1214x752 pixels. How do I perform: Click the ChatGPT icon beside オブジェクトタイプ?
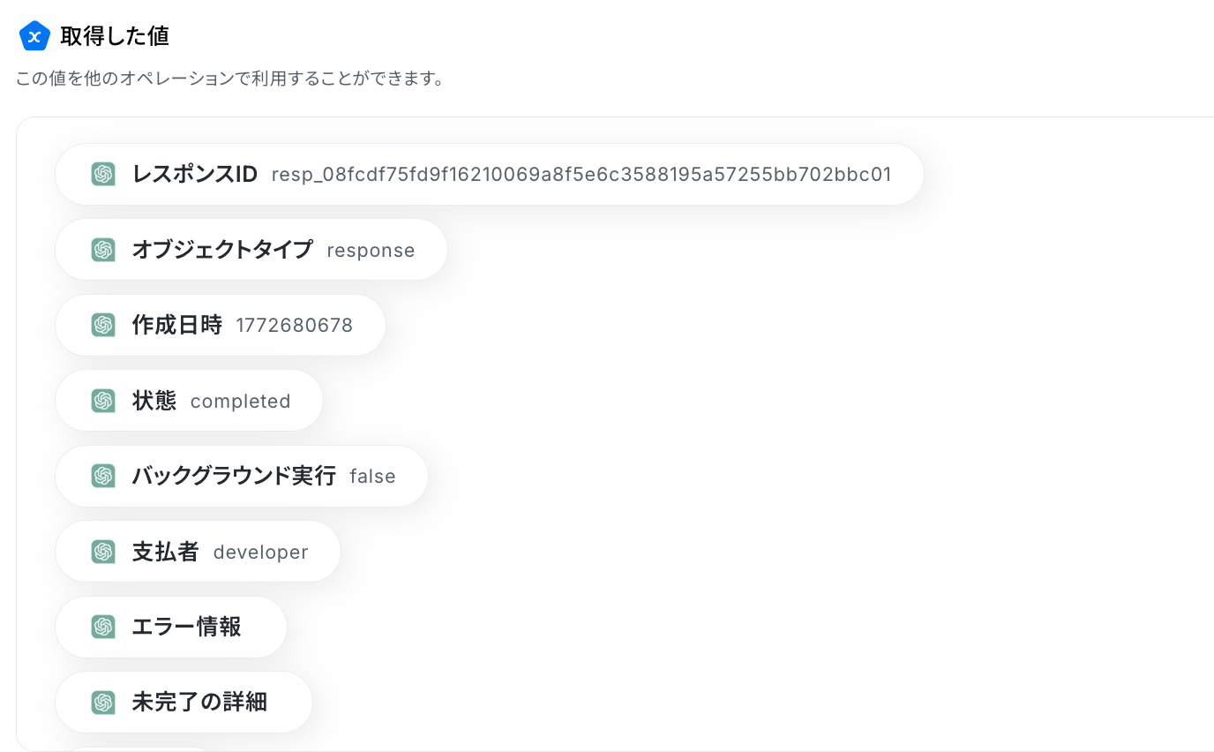(103, 250)
